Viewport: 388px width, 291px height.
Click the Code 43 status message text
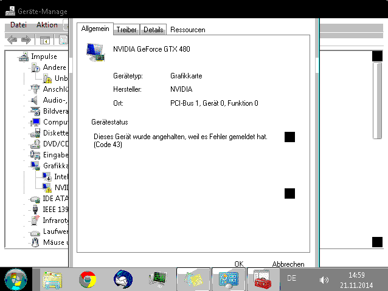[x=181, y=140]
